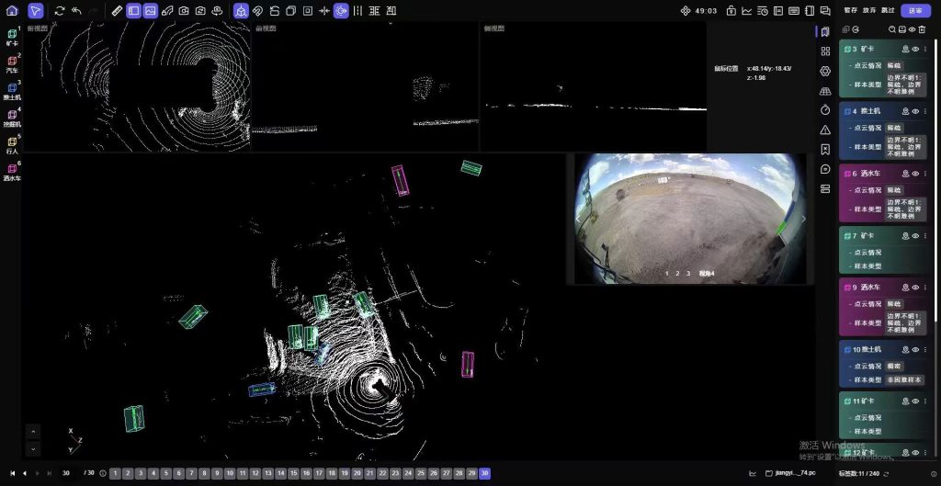Viewport: 941px width, 486px height.
Task: Switch camera to view 2
Action: [x=677, y=274]
